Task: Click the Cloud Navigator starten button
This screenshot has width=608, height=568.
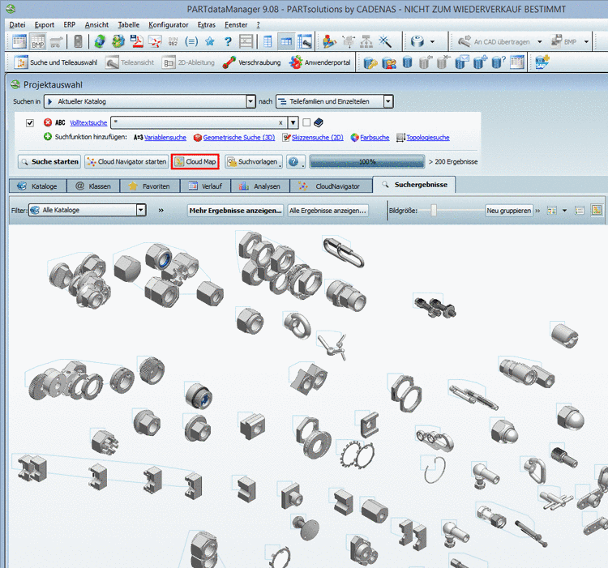Action: pos(126,161)
